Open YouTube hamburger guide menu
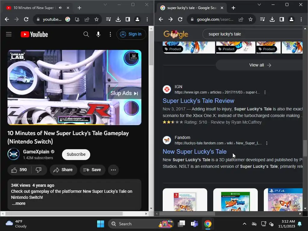Viewport: 308px width, 231px height. click(9, 34)
